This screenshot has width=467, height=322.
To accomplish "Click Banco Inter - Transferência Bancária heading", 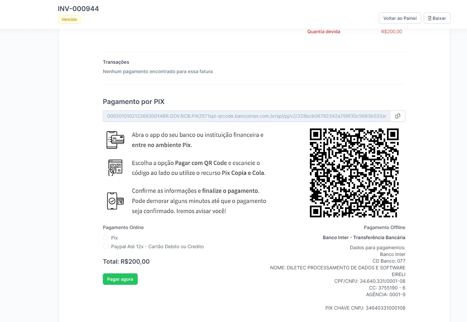I will pos(364,237).
